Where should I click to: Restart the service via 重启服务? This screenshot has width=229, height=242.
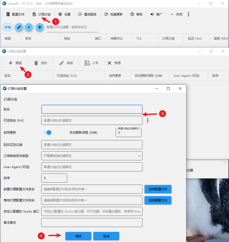(88, 14)
